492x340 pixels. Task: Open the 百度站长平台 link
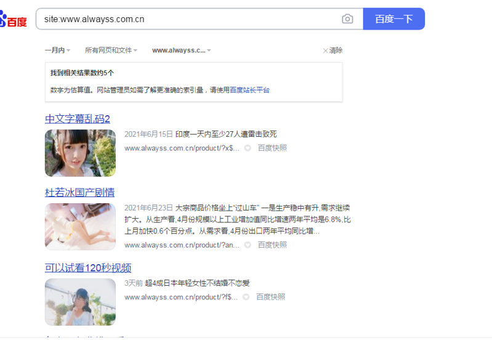[249, 90]
